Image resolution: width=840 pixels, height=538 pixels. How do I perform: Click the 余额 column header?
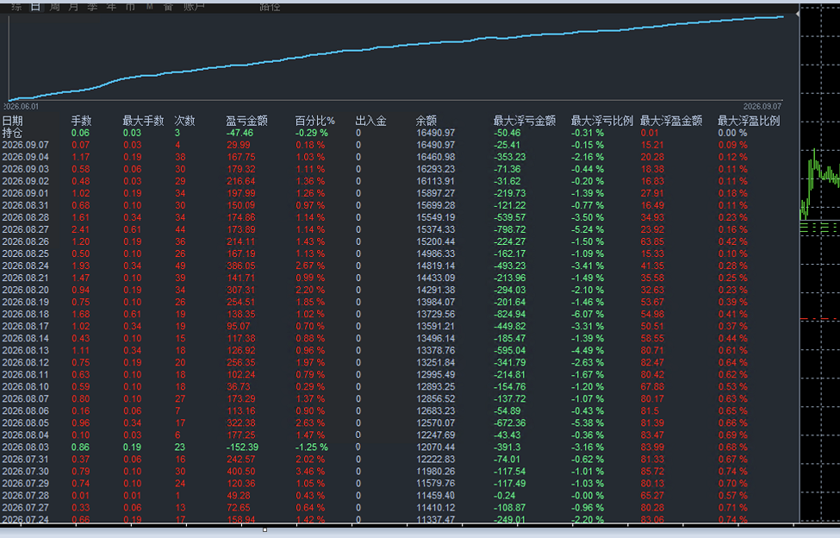pyautogui.click(x=426, y=121)
